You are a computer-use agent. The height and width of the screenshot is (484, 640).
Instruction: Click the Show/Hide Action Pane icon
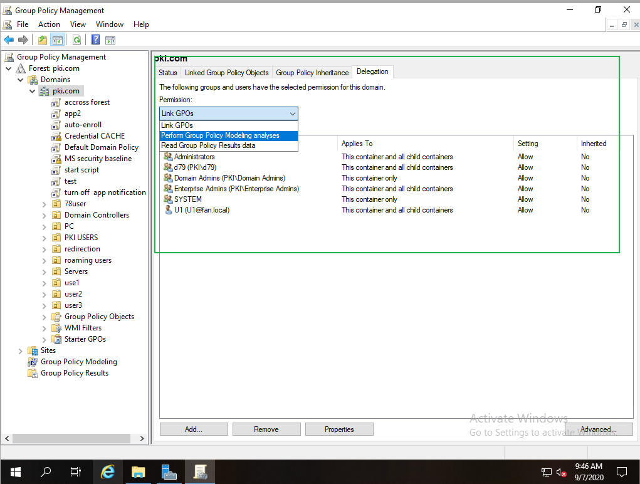point(110,40)
